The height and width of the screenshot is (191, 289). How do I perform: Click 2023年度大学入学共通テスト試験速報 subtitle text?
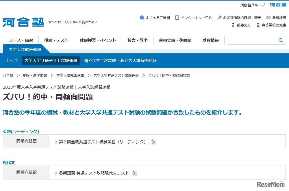click(x=38, y=87)
